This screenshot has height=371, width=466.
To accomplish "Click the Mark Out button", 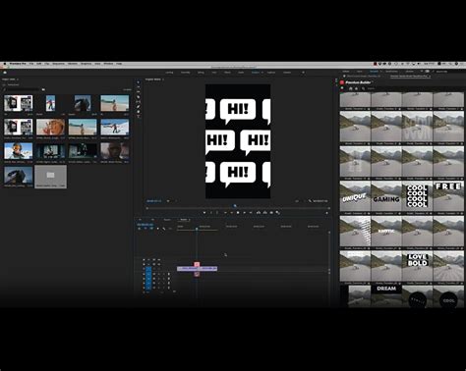I will click(217, 213).
